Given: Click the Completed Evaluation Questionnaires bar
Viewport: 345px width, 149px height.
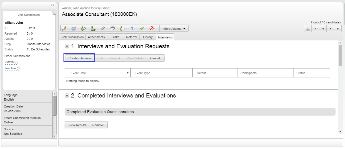Looking at the screenshot, I should (200, 112).
